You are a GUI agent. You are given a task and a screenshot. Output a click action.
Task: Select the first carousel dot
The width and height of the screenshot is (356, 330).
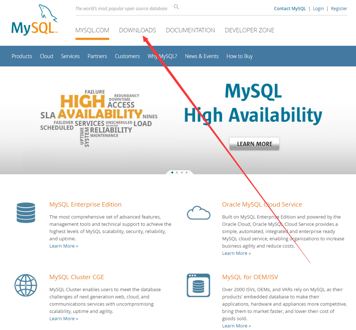coord(172,172)
